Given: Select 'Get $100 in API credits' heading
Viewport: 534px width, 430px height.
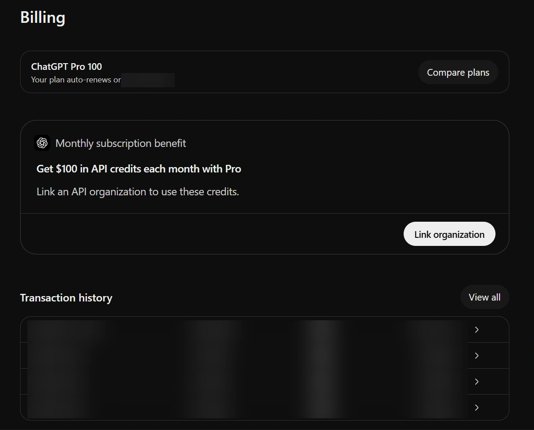Looking at the screenshot, I should click(138, 169).
